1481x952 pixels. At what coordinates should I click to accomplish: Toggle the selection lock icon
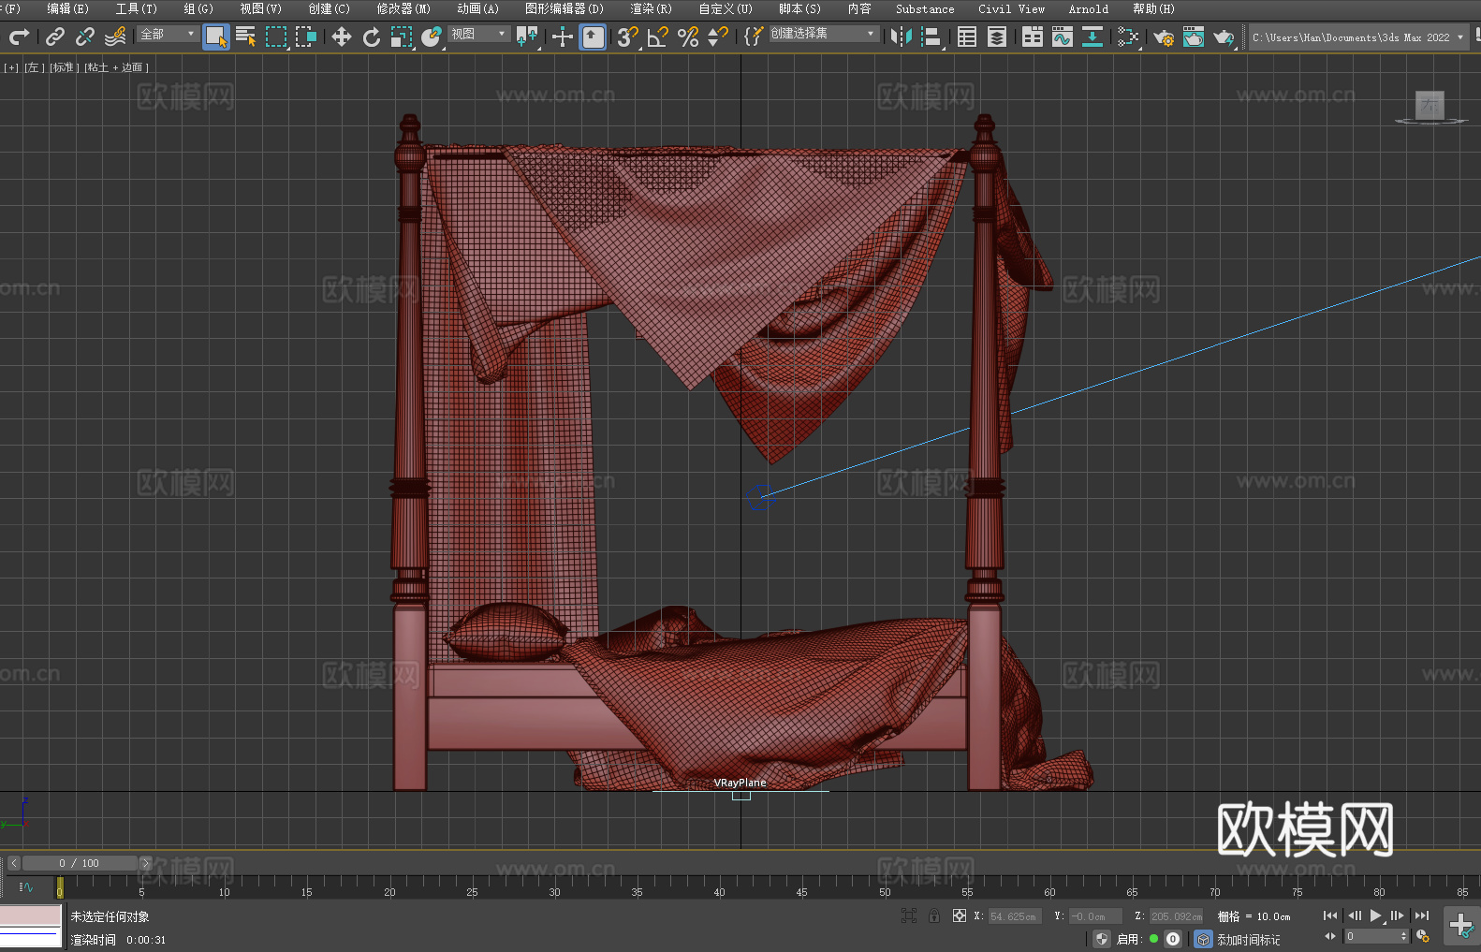pos(934,916)
